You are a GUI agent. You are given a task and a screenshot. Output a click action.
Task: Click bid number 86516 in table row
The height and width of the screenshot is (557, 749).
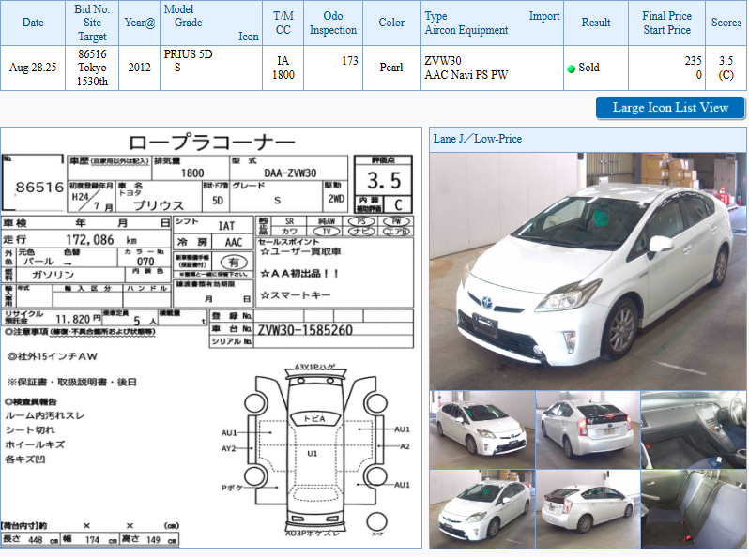[92, 54]
